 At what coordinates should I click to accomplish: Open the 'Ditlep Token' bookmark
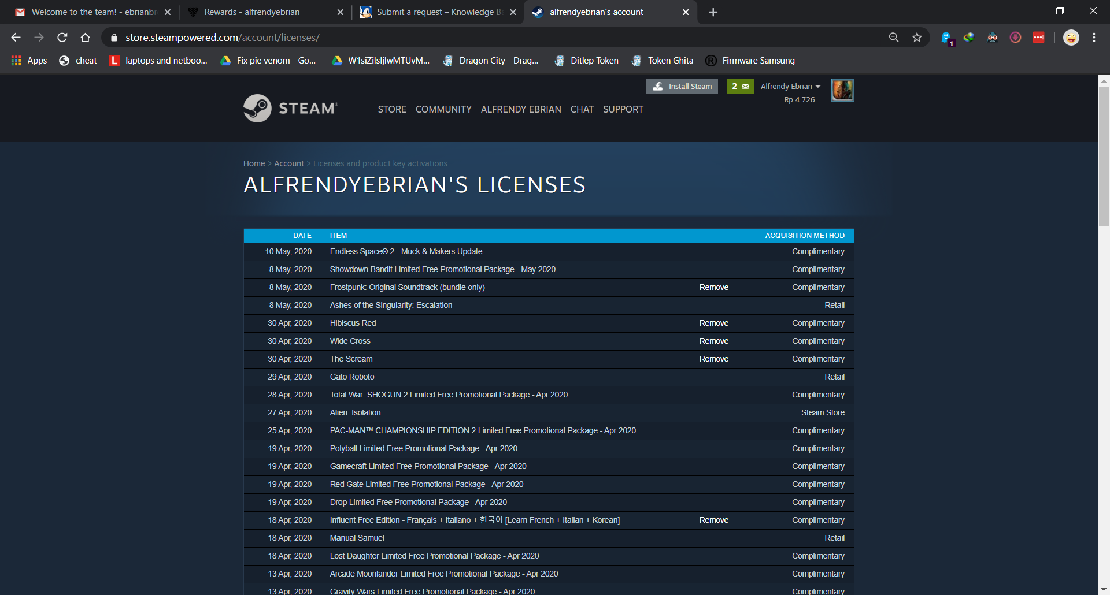click(x=586, y=61)
